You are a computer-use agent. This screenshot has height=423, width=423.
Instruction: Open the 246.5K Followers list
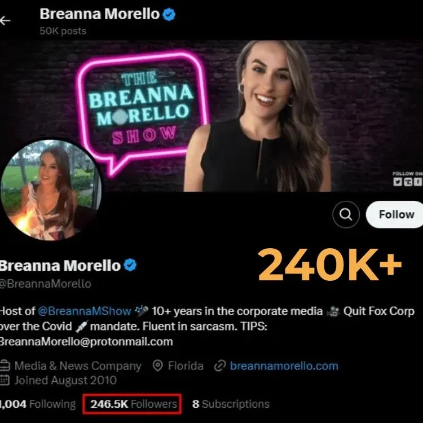[x=134, y=404]
